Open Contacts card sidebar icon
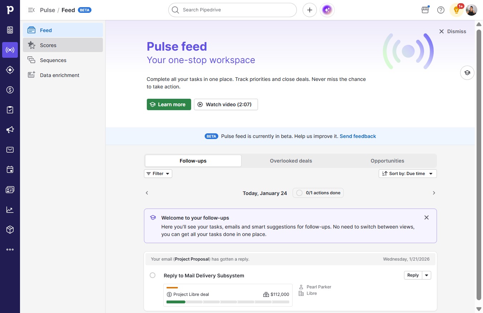Viewport: 483px width, 313px height. (10, 190)
